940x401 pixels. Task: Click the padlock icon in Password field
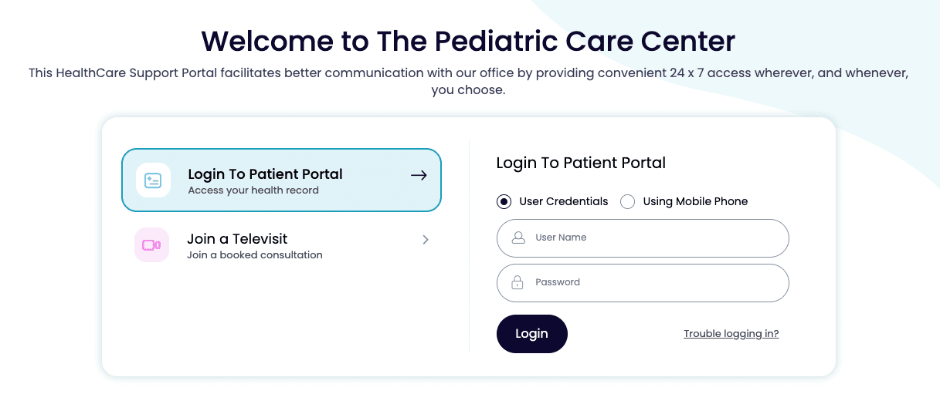point(518,282)
